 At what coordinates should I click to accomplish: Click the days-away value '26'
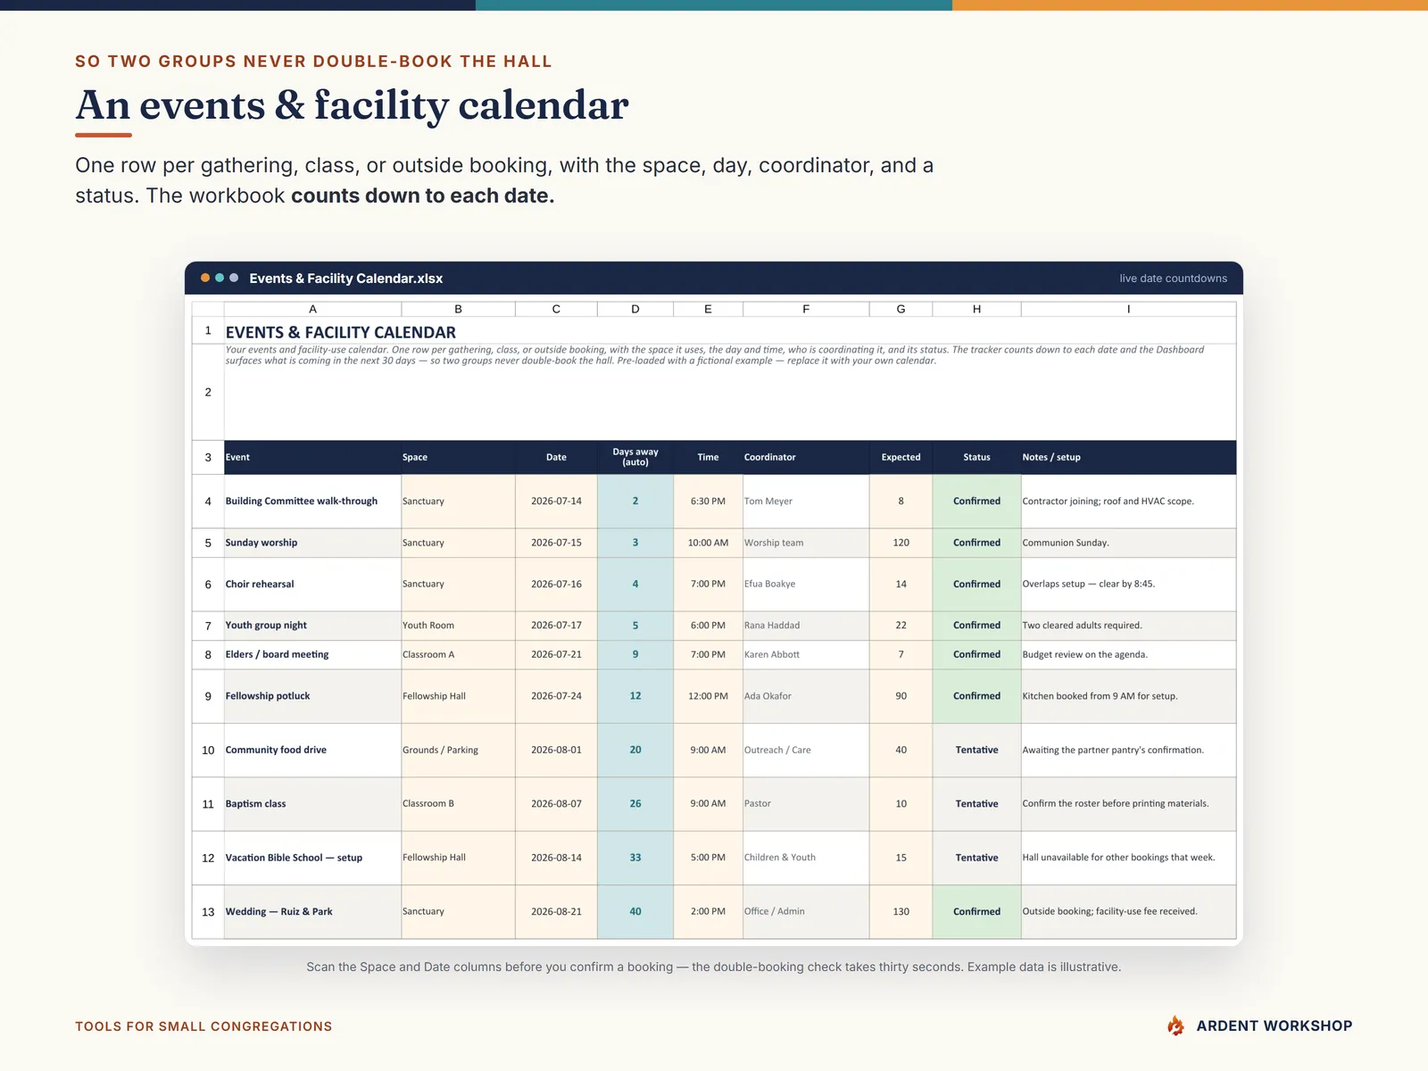coord(635,804)
